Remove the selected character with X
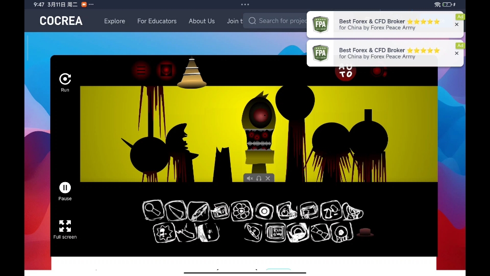The height and width of the screenshot is (276, 490). (268, 178)
